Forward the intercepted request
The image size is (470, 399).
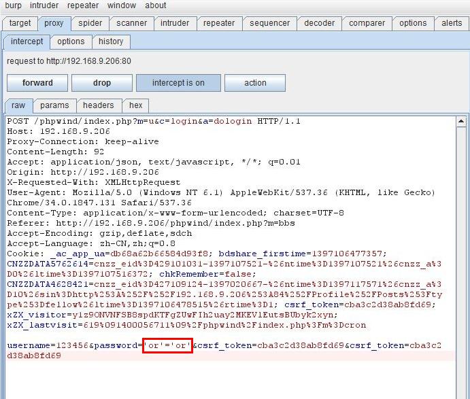[x=37, y=83]
